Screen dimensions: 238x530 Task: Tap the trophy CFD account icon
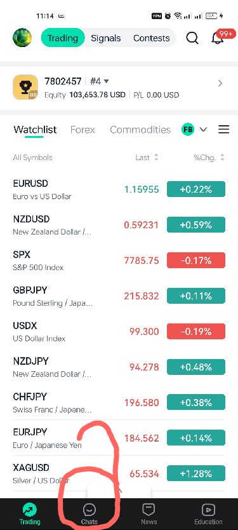(25, 87)
